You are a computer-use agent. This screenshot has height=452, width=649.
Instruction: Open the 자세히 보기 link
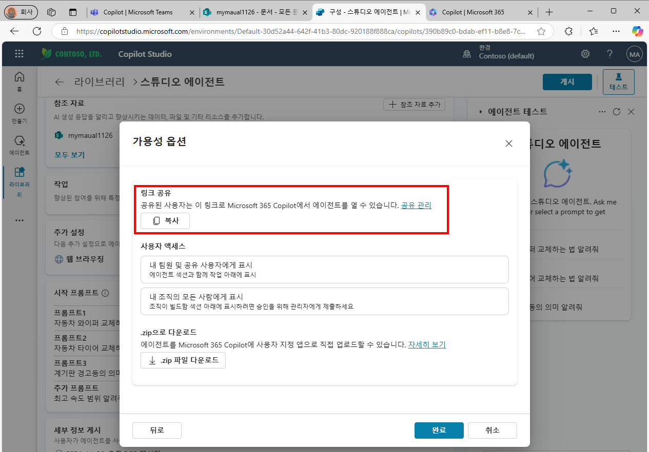[427, 344]
